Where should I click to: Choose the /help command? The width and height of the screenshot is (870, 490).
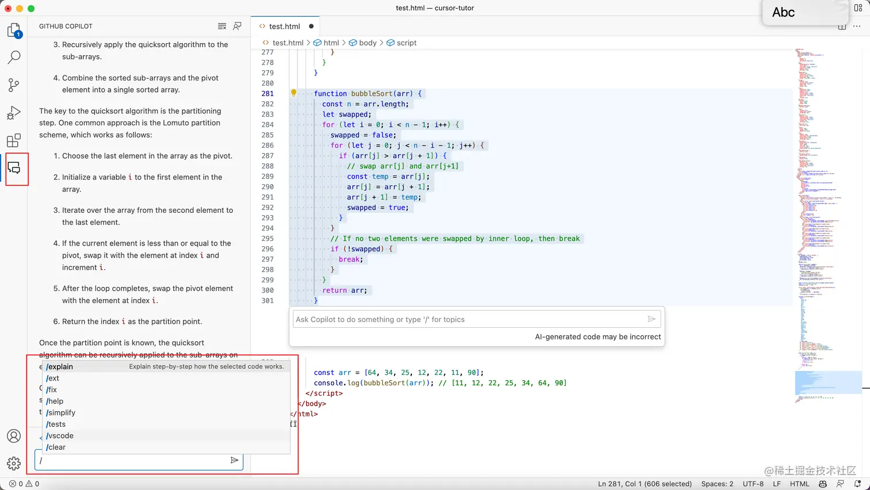166,401
